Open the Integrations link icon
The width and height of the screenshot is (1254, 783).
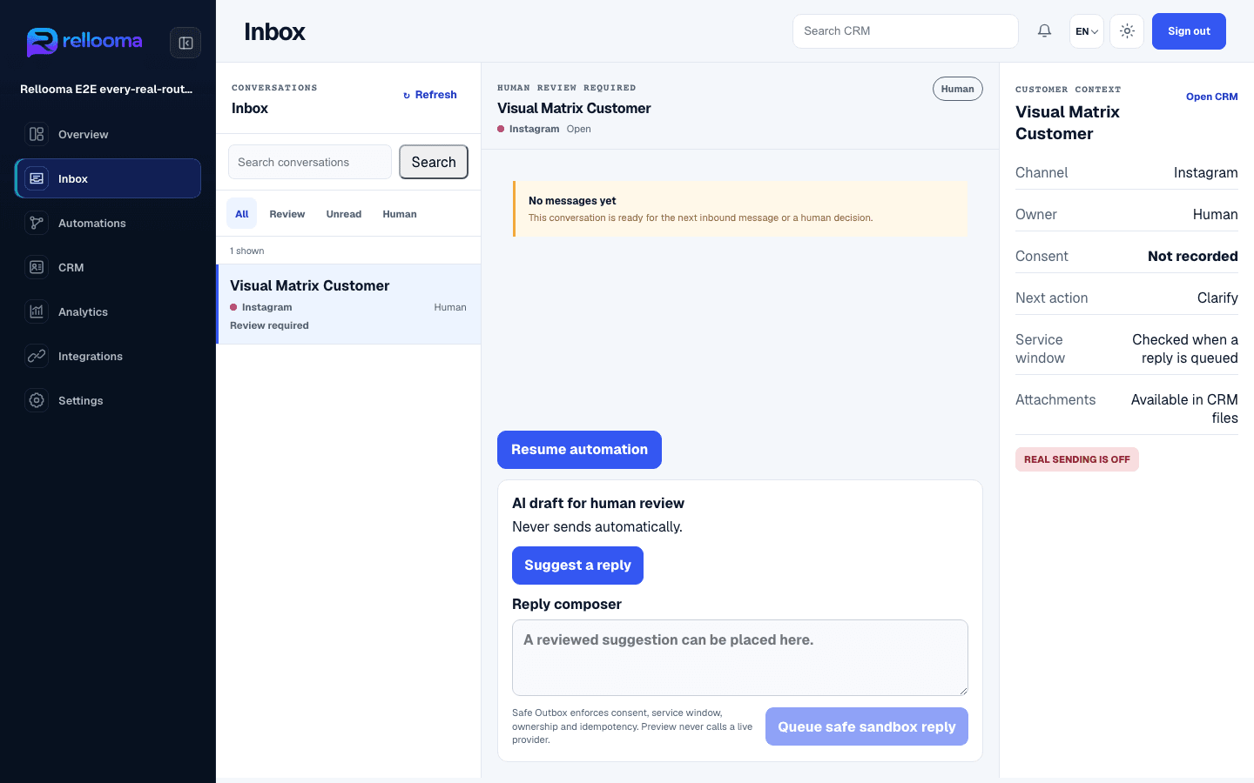click(37, 356)
